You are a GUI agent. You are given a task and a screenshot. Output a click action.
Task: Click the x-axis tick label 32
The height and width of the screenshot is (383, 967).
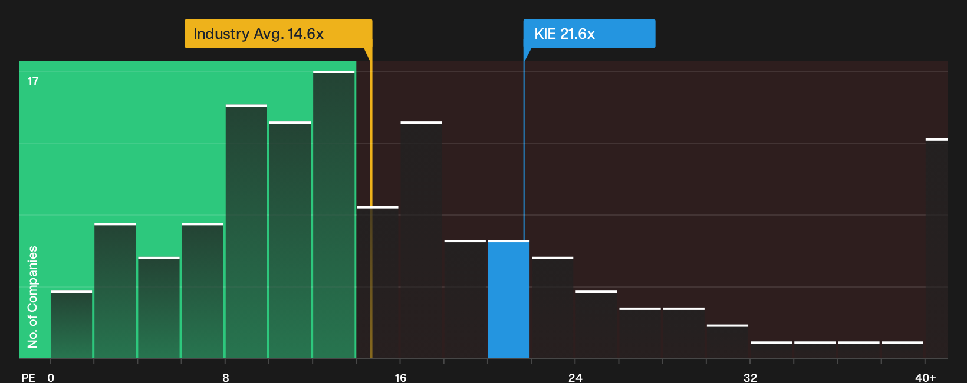point(750,377)
